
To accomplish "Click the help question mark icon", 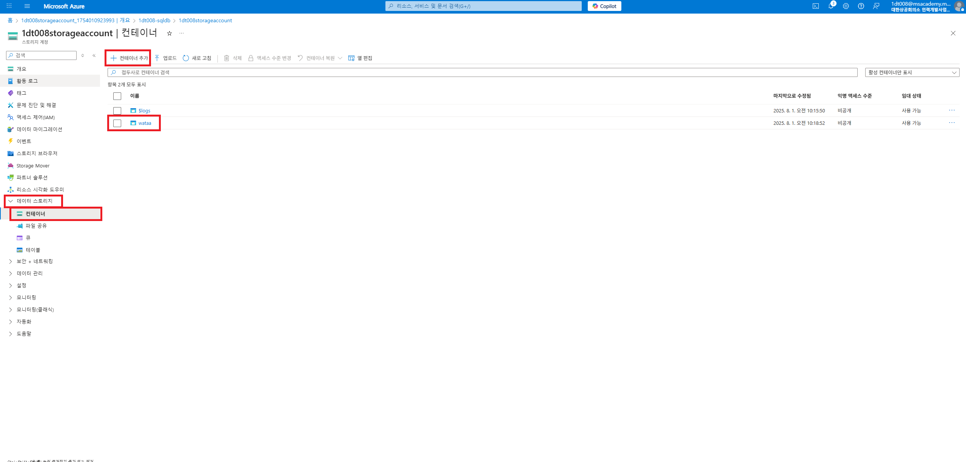I will 861,6.
